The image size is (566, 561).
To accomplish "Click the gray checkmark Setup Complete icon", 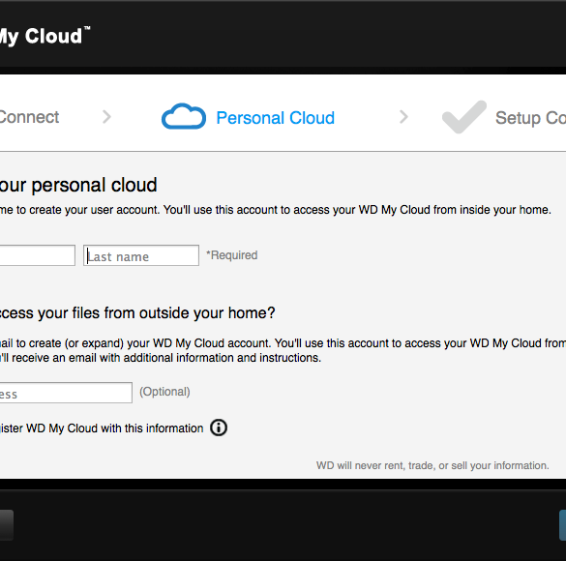I will (464, 116).
